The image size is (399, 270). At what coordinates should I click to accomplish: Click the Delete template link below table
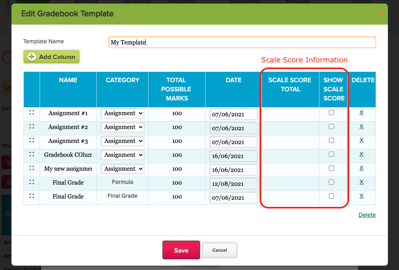pos(367,215)
